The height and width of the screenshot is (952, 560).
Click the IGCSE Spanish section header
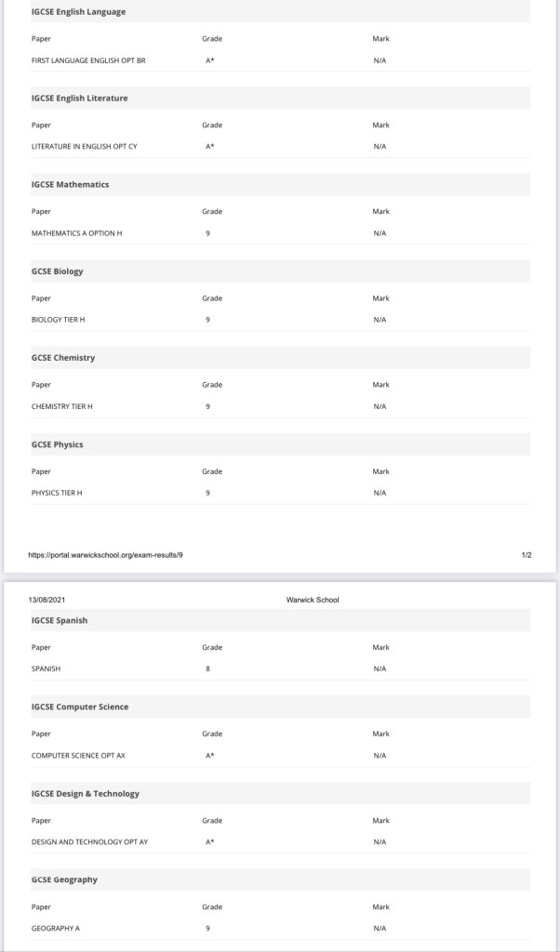click(60, 620)
